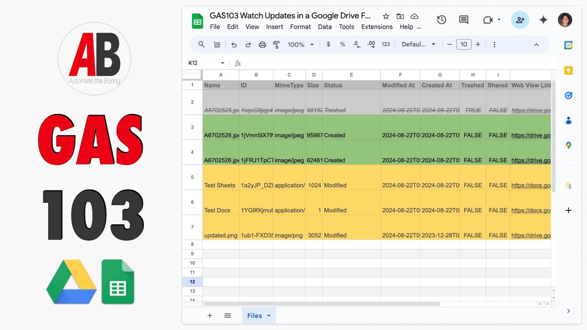Open more number formats 123
The height and width of the screenshot is (330, 587).
(x=386, y=44)
